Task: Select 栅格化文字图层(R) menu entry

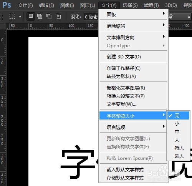Action: (133, 88)
